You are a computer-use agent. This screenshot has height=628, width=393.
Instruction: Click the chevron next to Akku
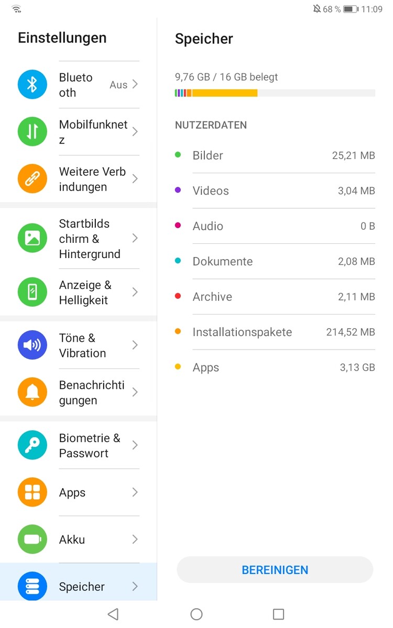click(135, 540)
